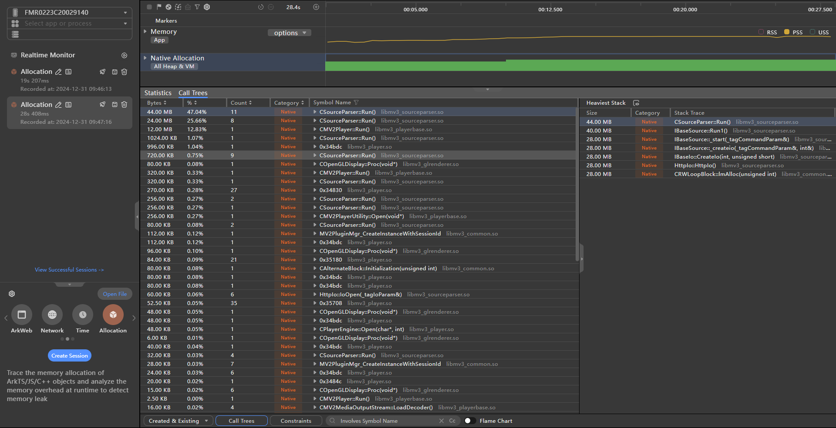Go to next template page arrow
The height and width of the screenshot is (428, 836).
[x=134, y=318]
